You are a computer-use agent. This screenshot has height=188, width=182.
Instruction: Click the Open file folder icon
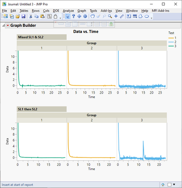pyautogui.click(x=18, y=16)
